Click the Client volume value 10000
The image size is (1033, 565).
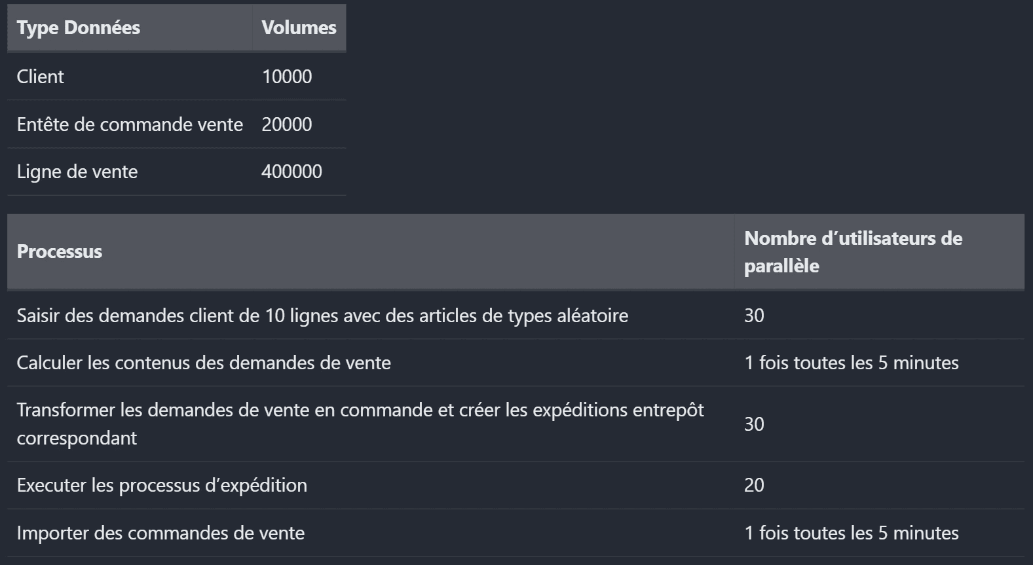(287, 77)
